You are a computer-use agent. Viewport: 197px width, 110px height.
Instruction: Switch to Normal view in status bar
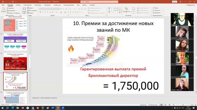161,105
